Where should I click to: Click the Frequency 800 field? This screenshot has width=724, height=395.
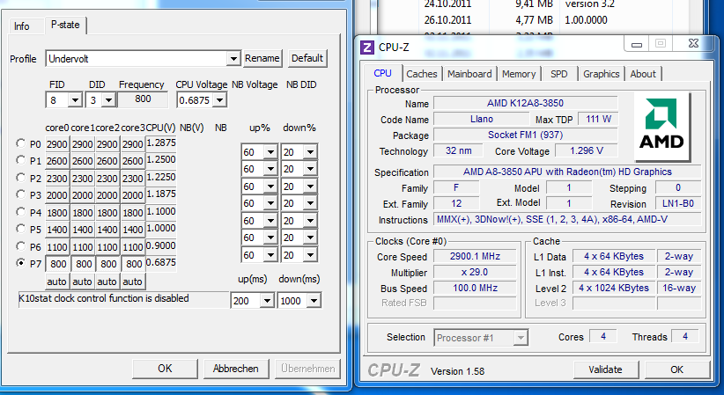(144, 99)
